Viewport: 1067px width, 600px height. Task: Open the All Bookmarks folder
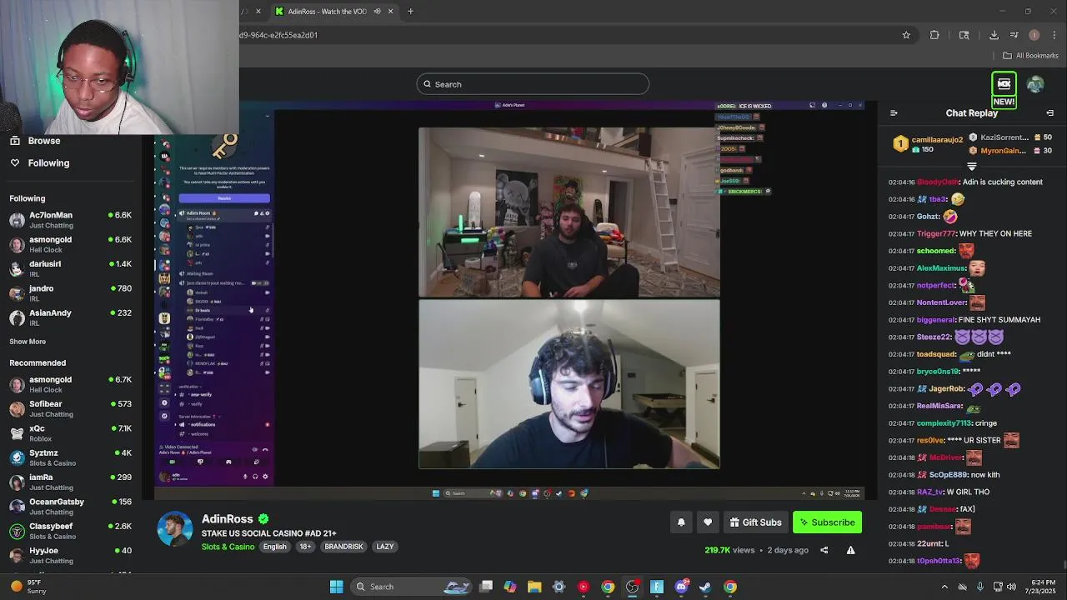pyautogui.click(x=1030, y=56)
